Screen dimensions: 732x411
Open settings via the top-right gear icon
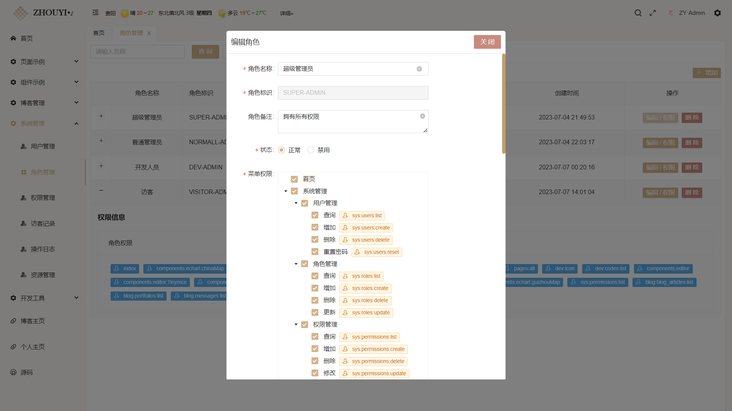coord(718,13)
